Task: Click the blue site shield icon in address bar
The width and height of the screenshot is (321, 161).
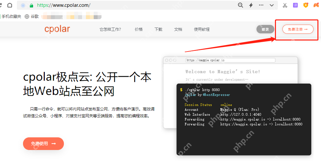Action: click(23, 6)
